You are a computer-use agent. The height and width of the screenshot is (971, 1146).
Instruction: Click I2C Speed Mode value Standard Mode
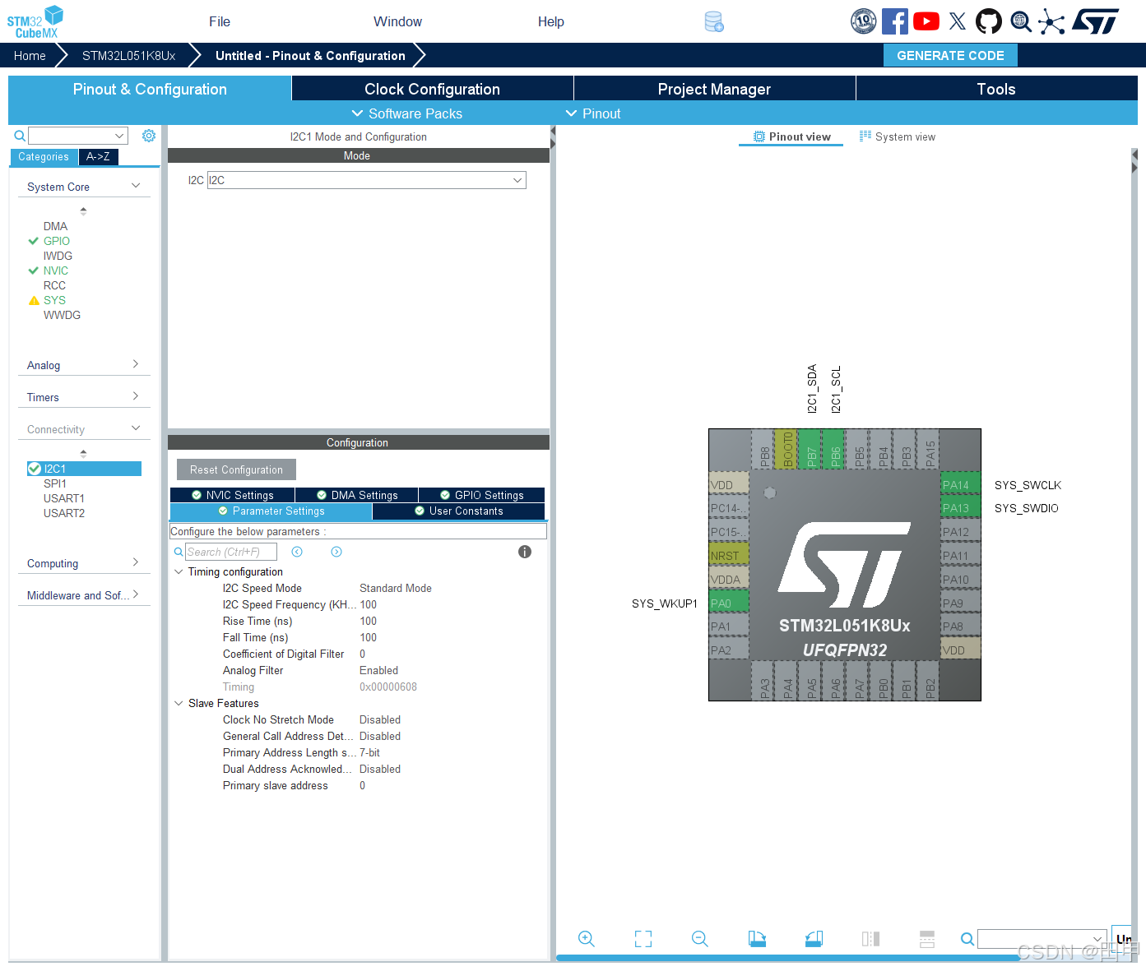(396, 588)
